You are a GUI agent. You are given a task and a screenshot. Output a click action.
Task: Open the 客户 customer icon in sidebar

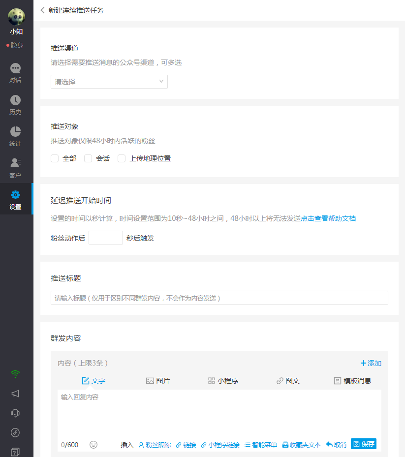click(15, 163)
